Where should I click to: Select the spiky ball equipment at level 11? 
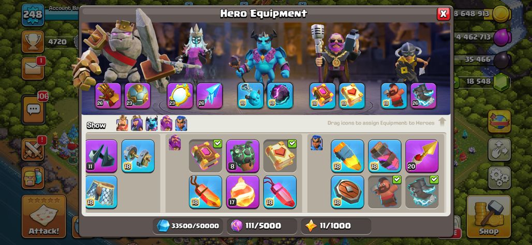pos(101,156)
